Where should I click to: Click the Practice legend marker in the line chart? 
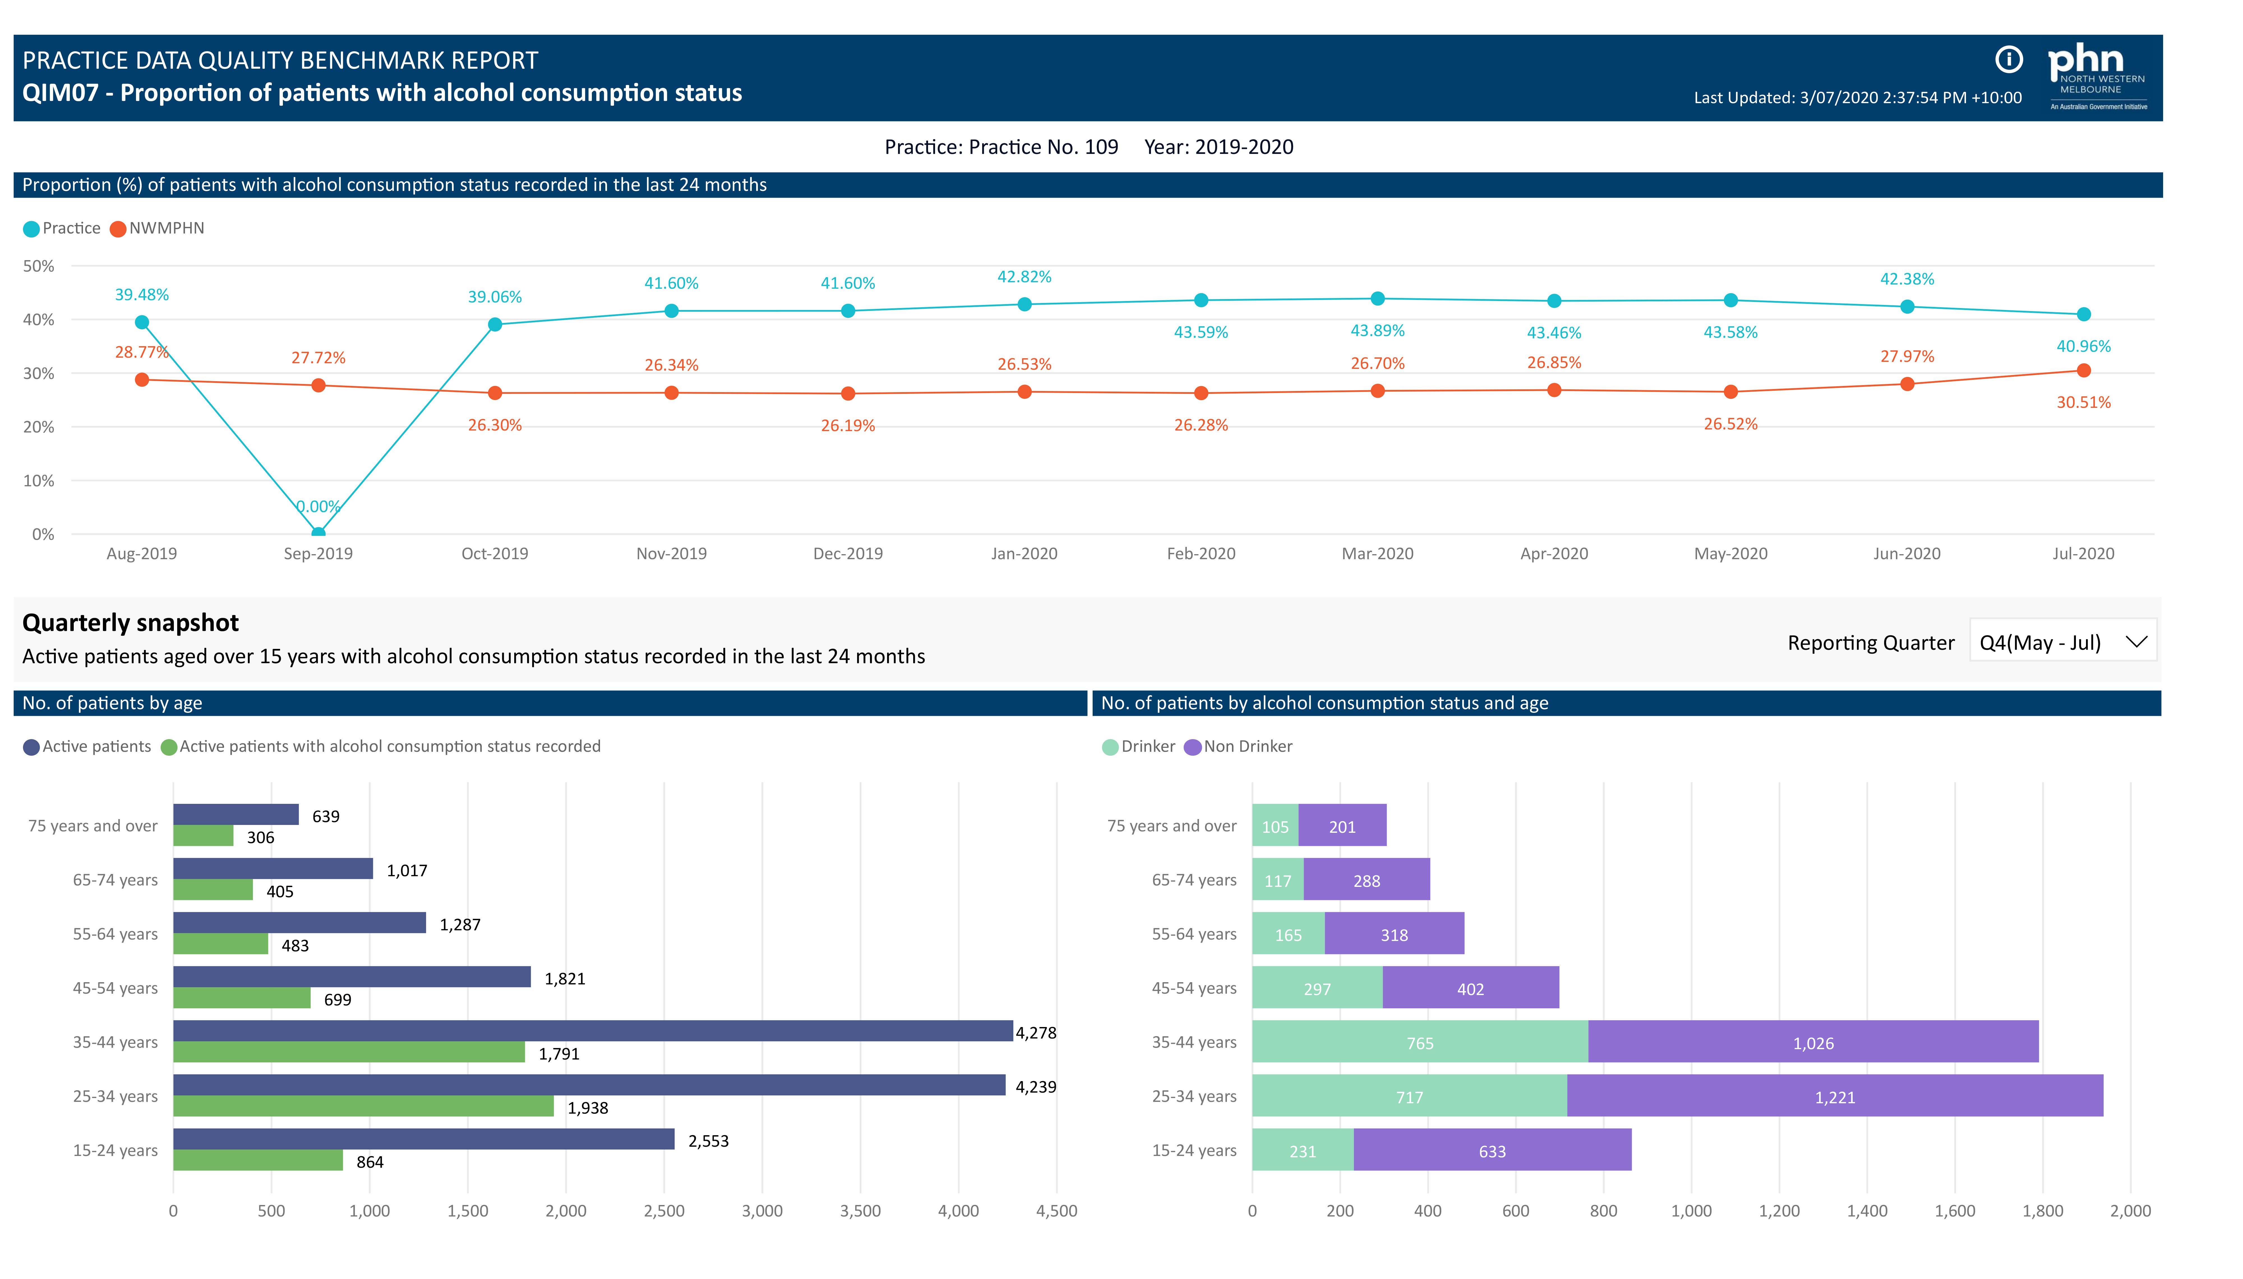coord(32,229)
